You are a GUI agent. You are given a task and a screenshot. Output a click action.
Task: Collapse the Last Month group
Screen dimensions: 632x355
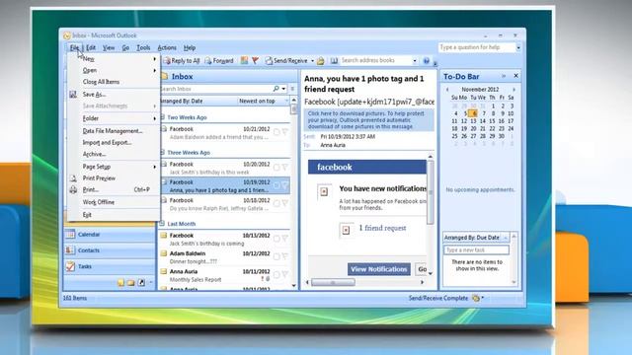[x=163, y=224]
